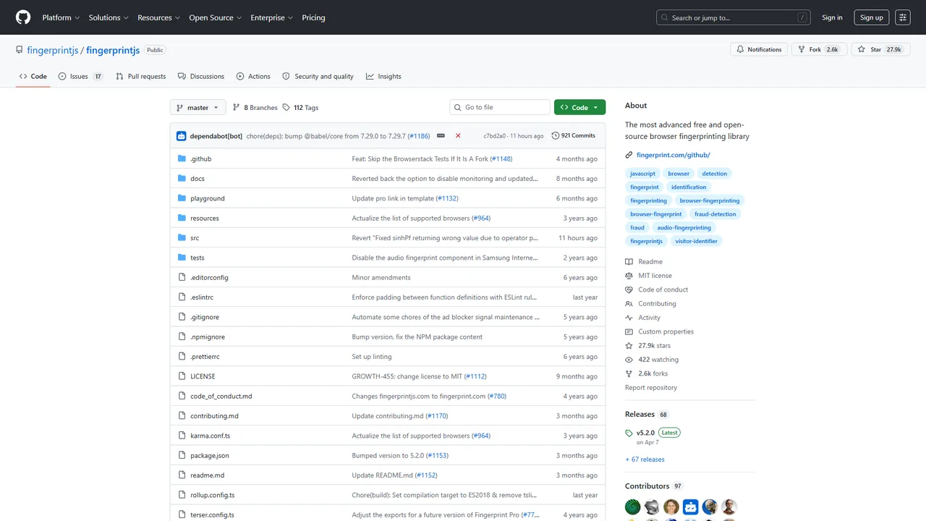Image resolution: width=926 pixels, height=521 pixels.
Task: Click the scales icon beside MIT license
Action: point(629,276)
